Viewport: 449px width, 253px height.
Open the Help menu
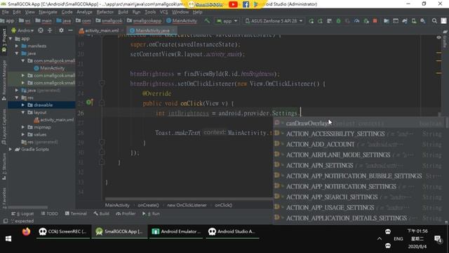[197, 12]
